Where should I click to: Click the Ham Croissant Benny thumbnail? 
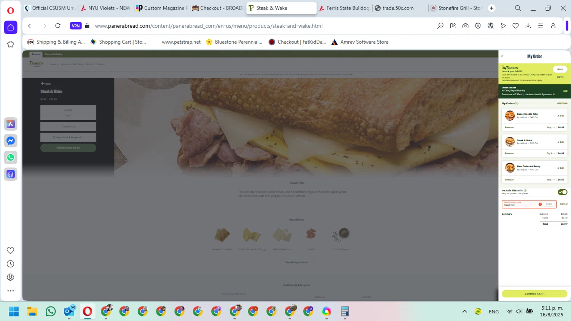(x=510, y=168)
